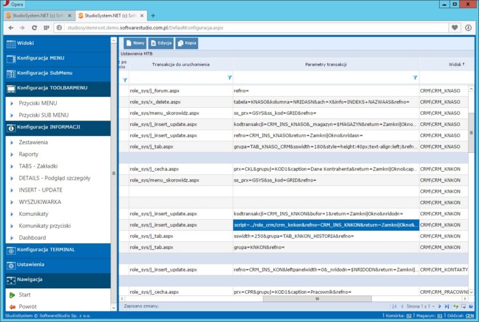Image resolution: width=479 pixels, height=322 pixels.
Task: Open the Dashboard menu entry
Action: (x=32, y=238)
